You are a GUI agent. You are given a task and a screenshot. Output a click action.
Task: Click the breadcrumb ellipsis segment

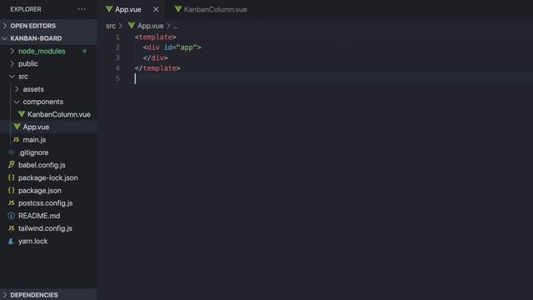coord(175,26)
